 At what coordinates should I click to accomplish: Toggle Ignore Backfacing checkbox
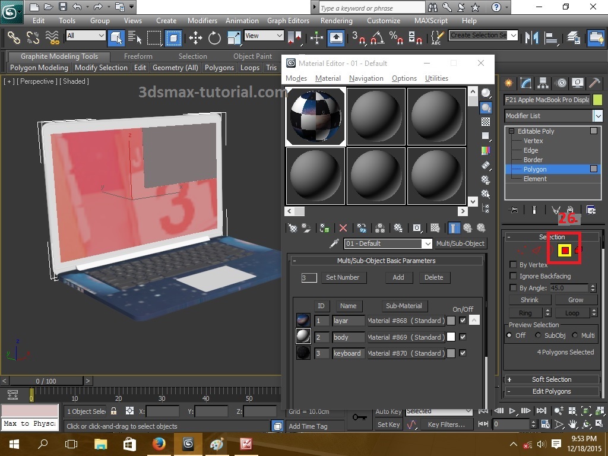click(x=513, y=276)
